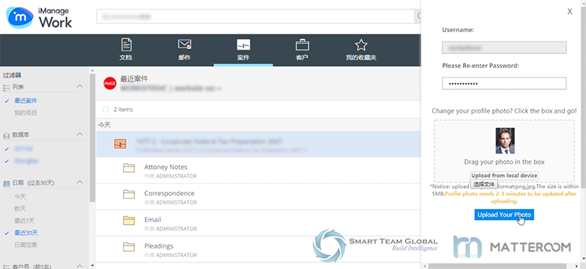Collapse the 日期 (过去30天) section
Image resolution: width=586 pixels, height=269 pixels.
(80, 182)
